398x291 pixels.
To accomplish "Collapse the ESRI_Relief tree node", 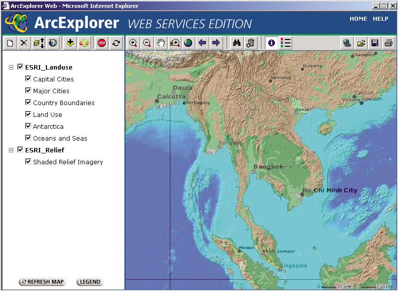I will (11, 150).
